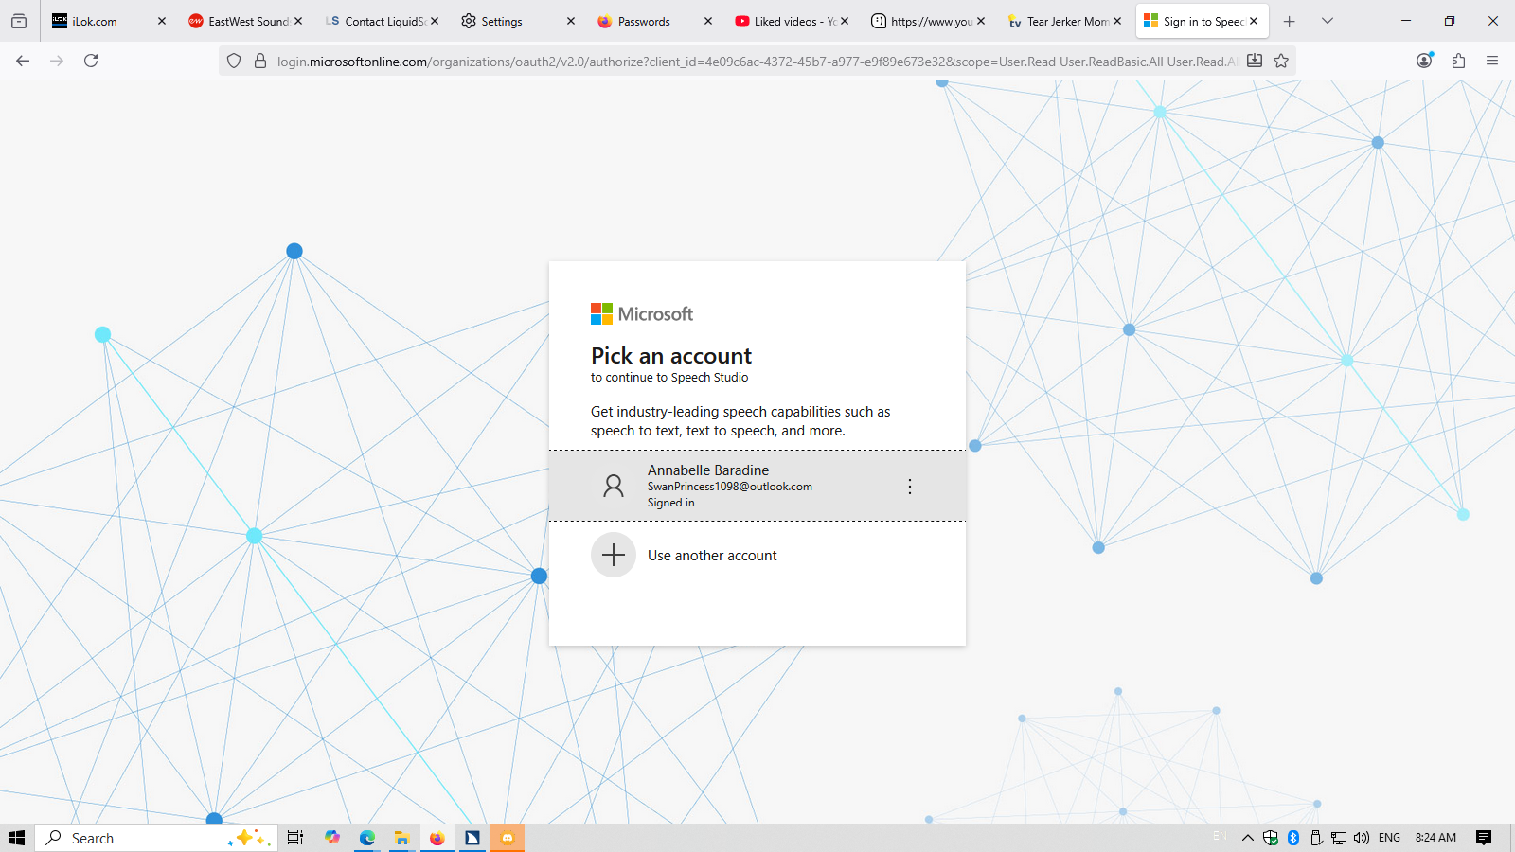Click the install-app icon in address bar

point(1255,61)
